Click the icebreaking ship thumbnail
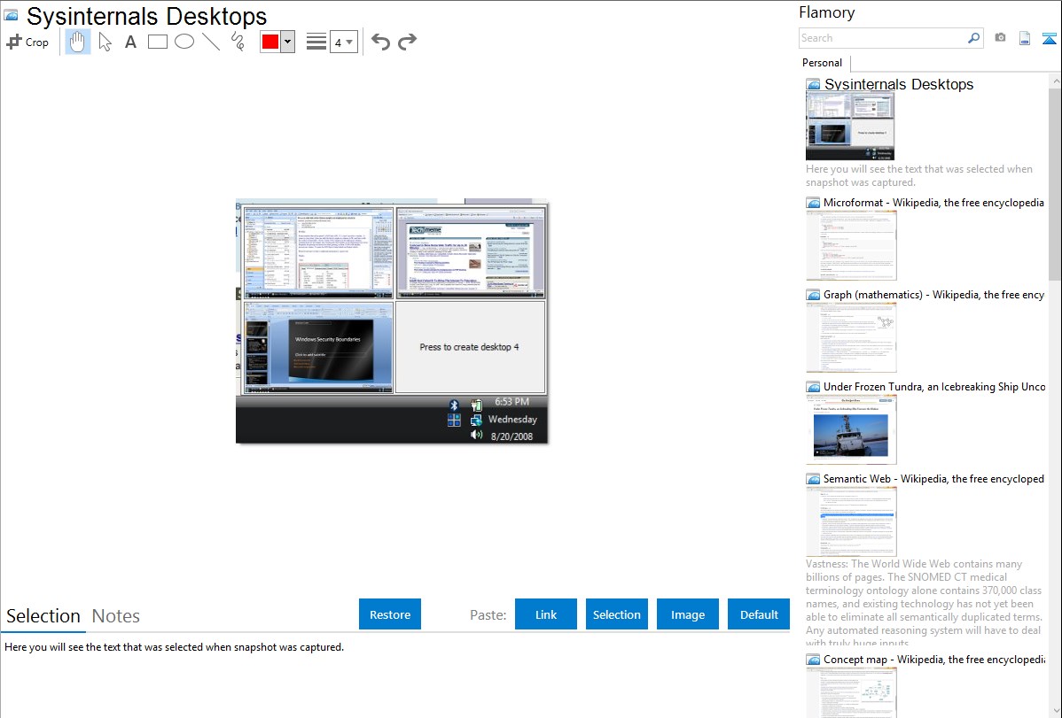 coord(851,429)
